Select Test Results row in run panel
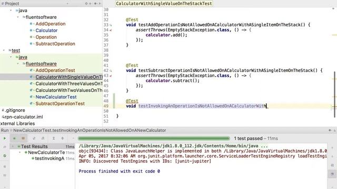Image resolution: width=337 pixels, height=189 pixels. (x=42, y=146)
